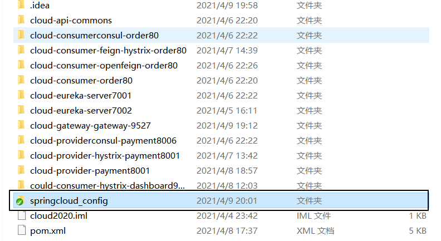Screen dimensions: 441x241
Task: Click the cloud-api-commons folder icon
Action: tap(21, 20)
